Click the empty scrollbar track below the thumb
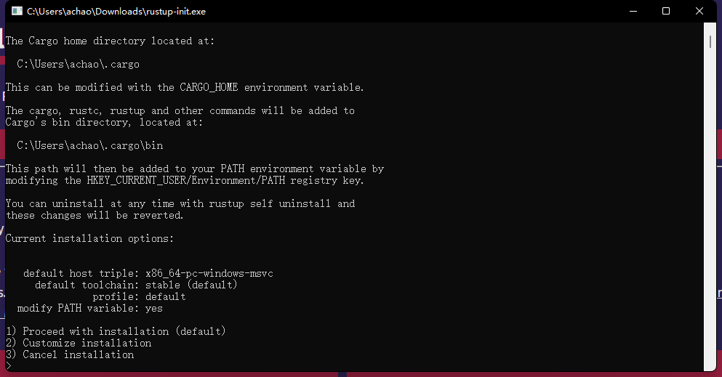Screen dimensions: 722x377 (x=711, y=218)
